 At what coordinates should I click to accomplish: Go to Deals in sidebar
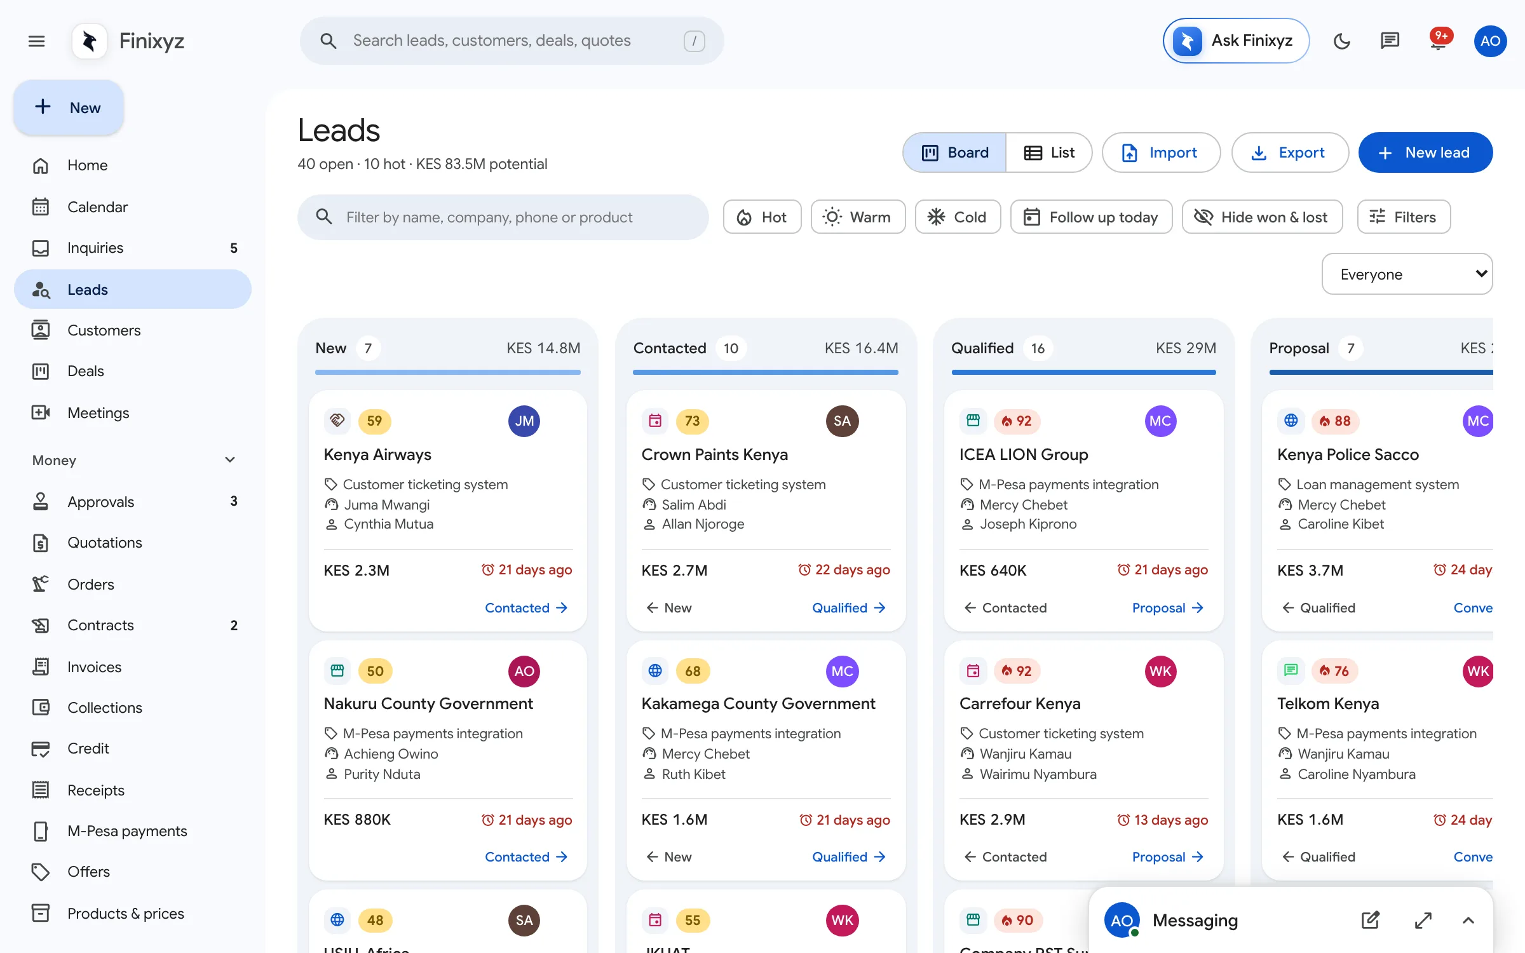point(133,371)
